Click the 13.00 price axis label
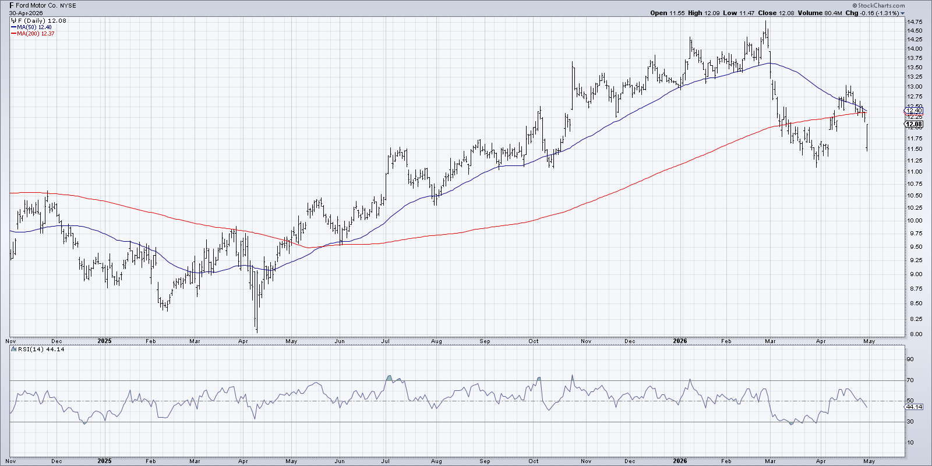932x466 pixels. coord(914,87)
